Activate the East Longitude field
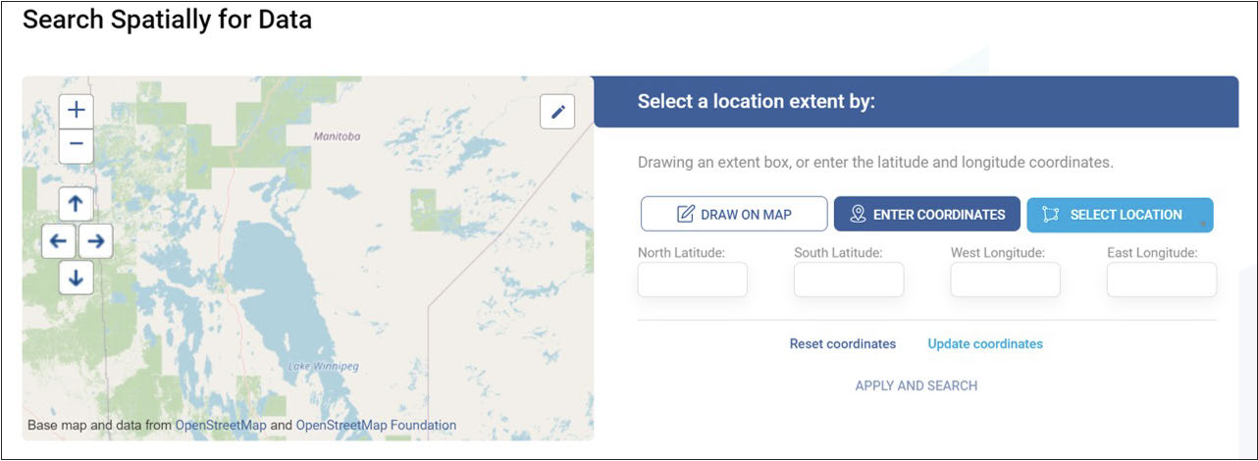 1161,280
